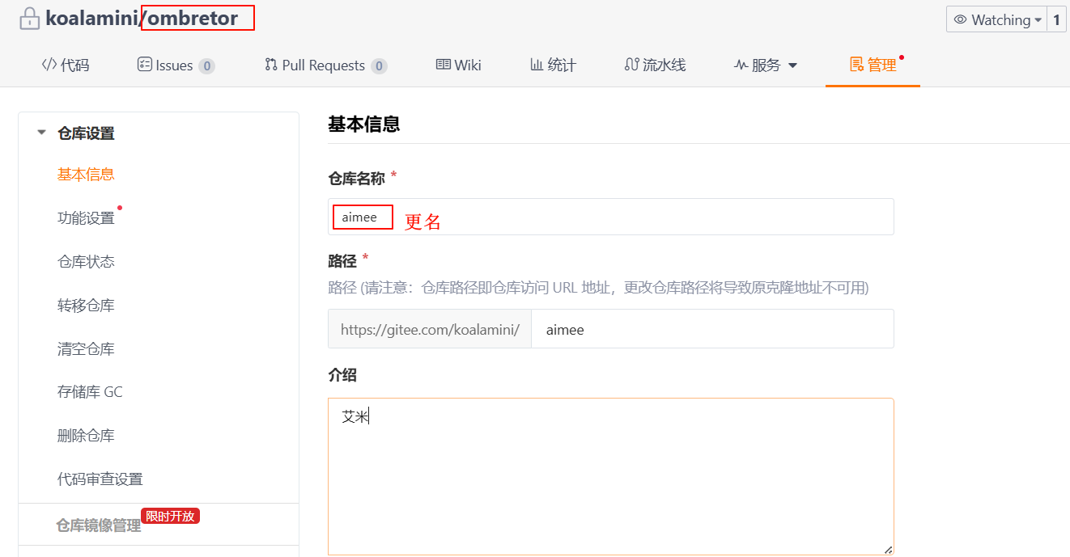This screenshot has height=557, width=1070.
Task: Open 功能设置 in the sidebar
Action: click(86, 218)
